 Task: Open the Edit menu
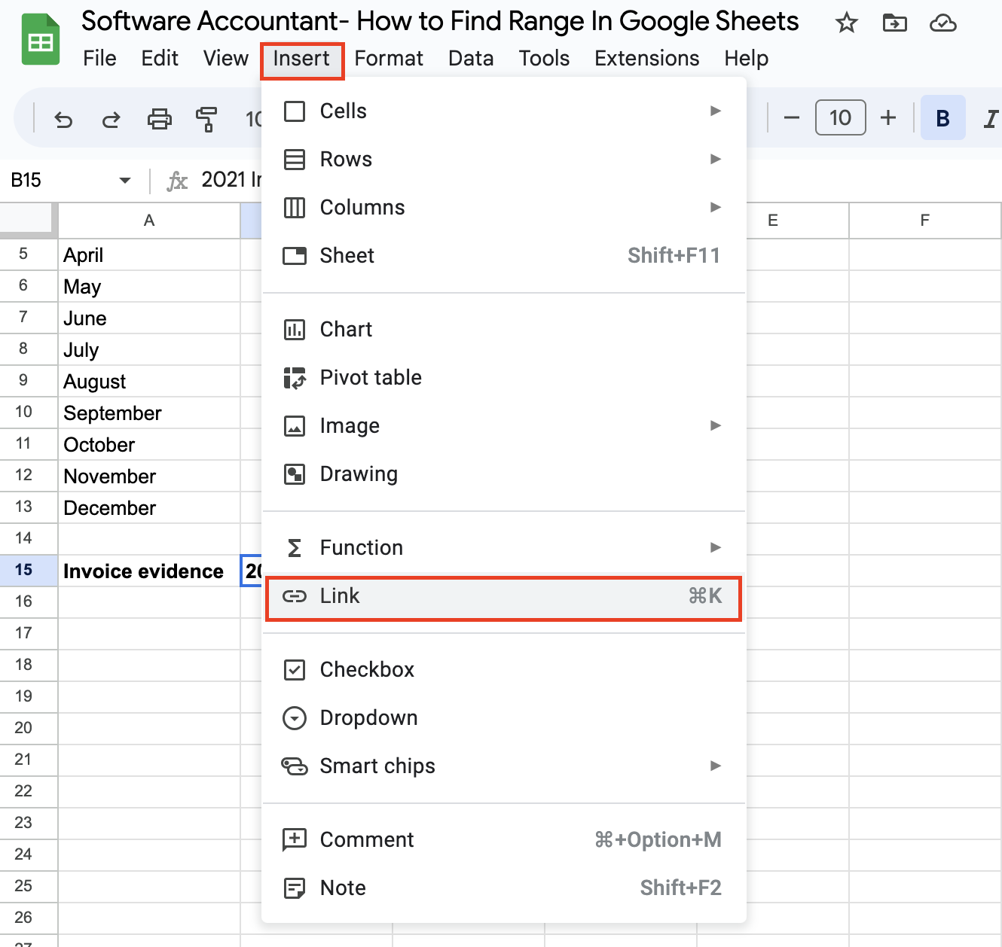(x=160, y=59)
